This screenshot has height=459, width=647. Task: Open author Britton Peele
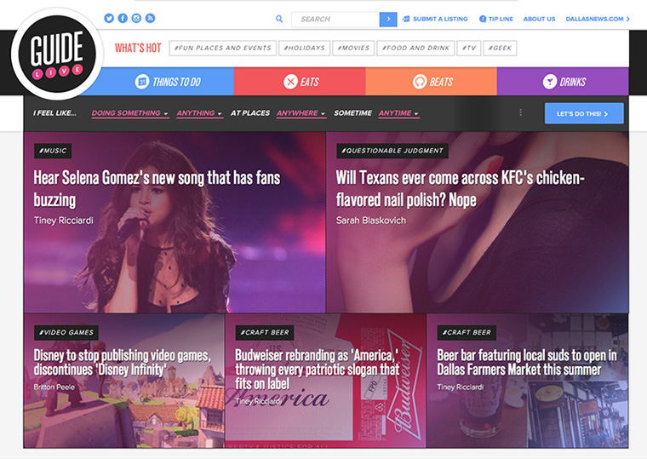[x=54, y=387]
